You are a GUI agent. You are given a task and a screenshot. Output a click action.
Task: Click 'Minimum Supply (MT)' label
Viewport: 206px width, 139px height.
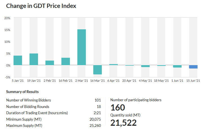(24, 120)
